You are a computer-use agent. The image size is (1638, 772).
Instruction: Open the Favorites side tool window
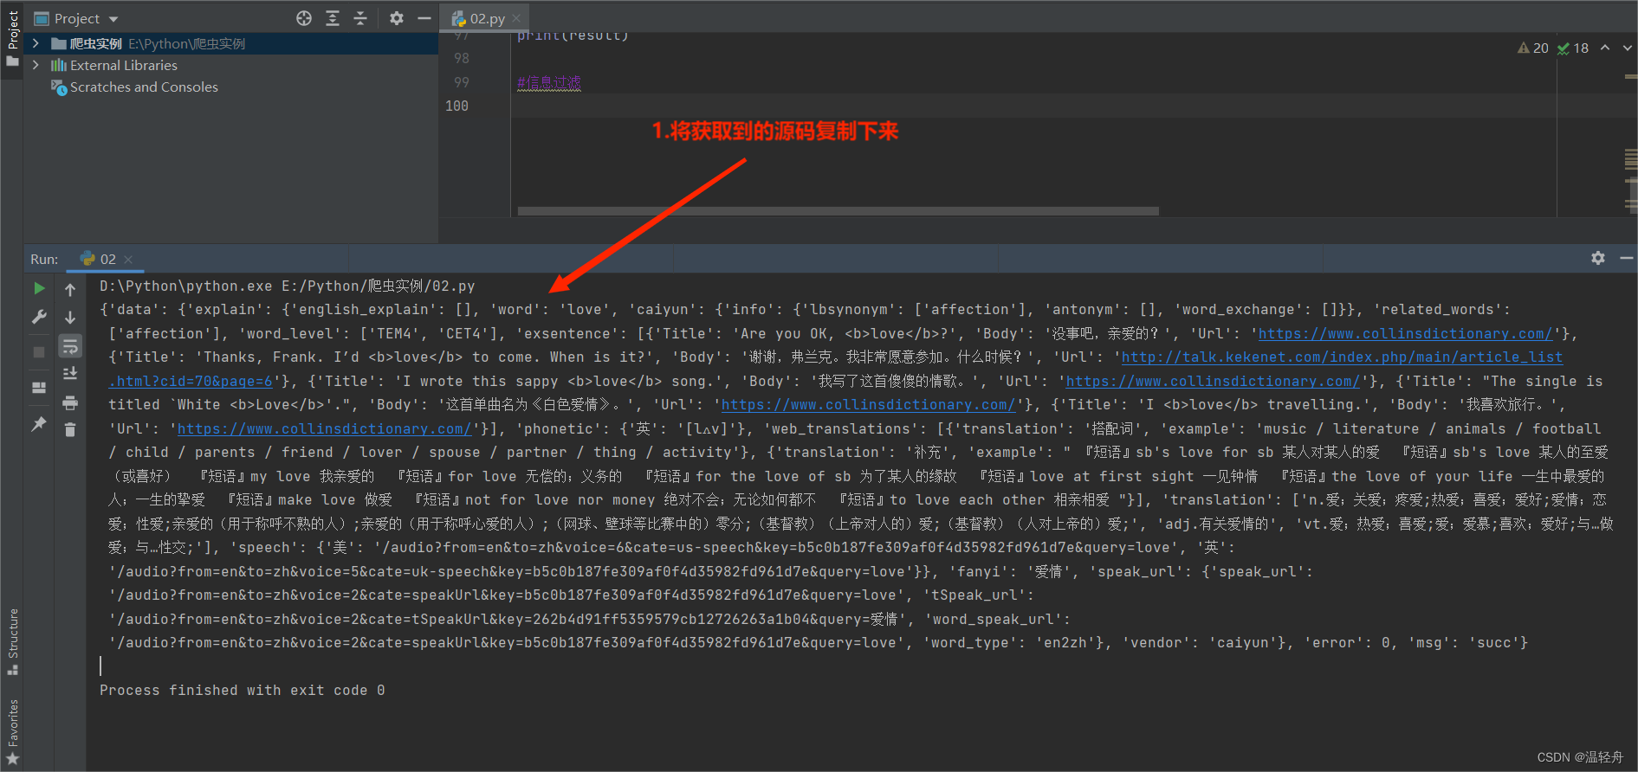coord(12,732)
